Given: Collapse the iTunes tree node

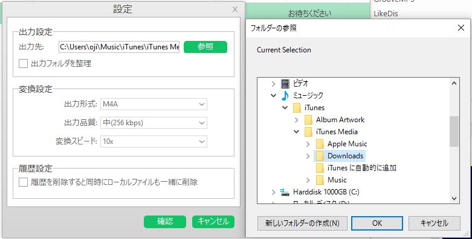Looking at the screenshot, I should pyautogui.click(x=285, y=108).
